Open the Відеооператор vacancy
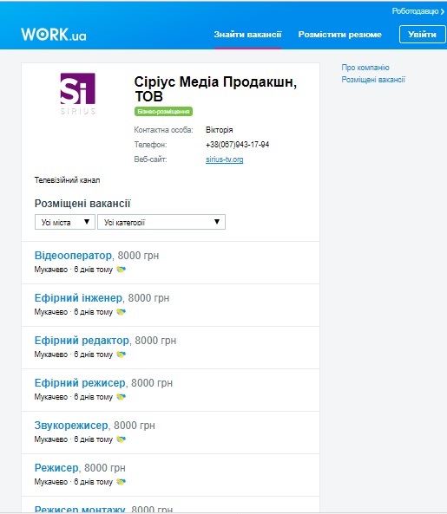 pos(73,256)
